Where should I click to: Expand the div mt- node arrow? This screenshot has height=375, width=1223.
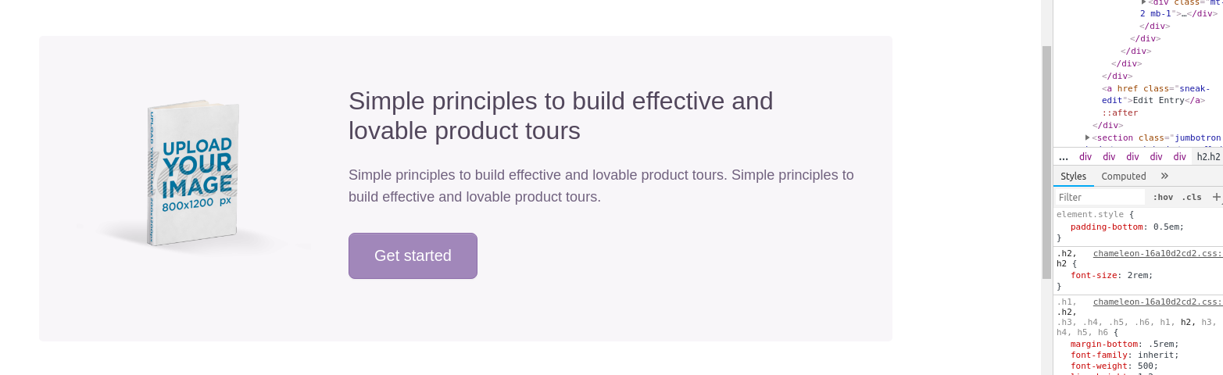(x=1144, y=2)
